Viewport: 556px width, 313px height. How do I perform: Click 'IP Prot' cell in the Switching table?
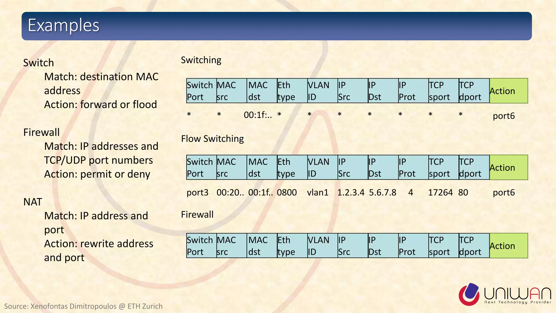click(413, 91)
